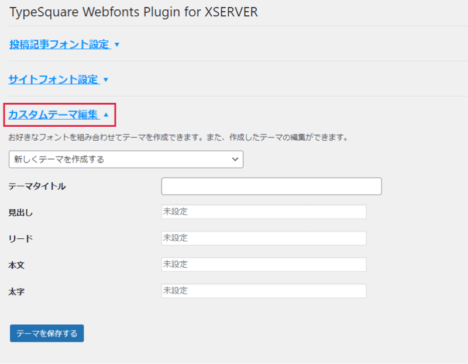Click the 見出し label text
The height and width of the screenshot is (364, 468).
pyautogui.click(x=20, y=212)
